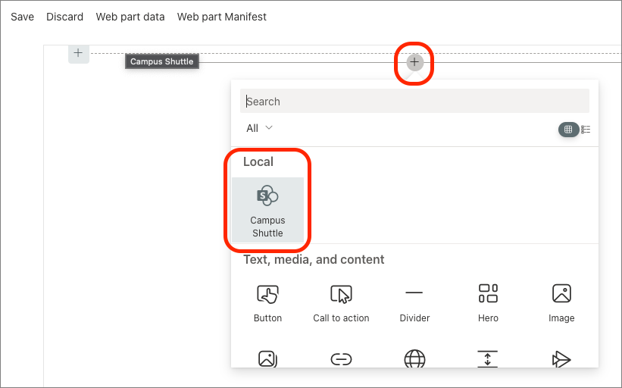Open the All category filter dropdown
622x388 pixels.
[x=259, y=128]
